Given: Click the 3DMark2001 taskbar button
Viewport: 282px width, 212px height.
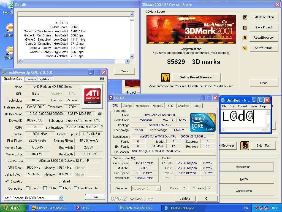Looking at the screenshot, I should [x=51, y=208].
